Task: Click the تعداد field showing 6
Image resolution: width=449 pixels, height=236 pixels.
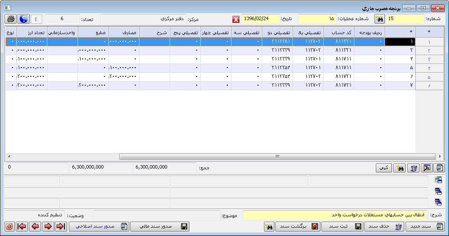Action: 62,19
